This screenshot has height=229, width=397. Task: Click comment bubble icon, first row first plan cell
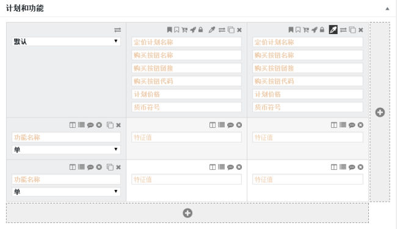[230, 125]
